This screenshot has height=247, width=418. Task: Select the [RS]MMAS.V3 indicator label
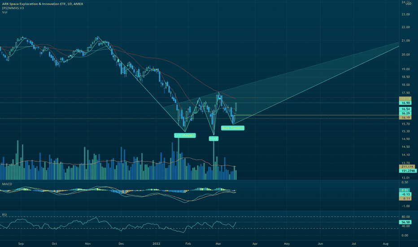point(13,8)
